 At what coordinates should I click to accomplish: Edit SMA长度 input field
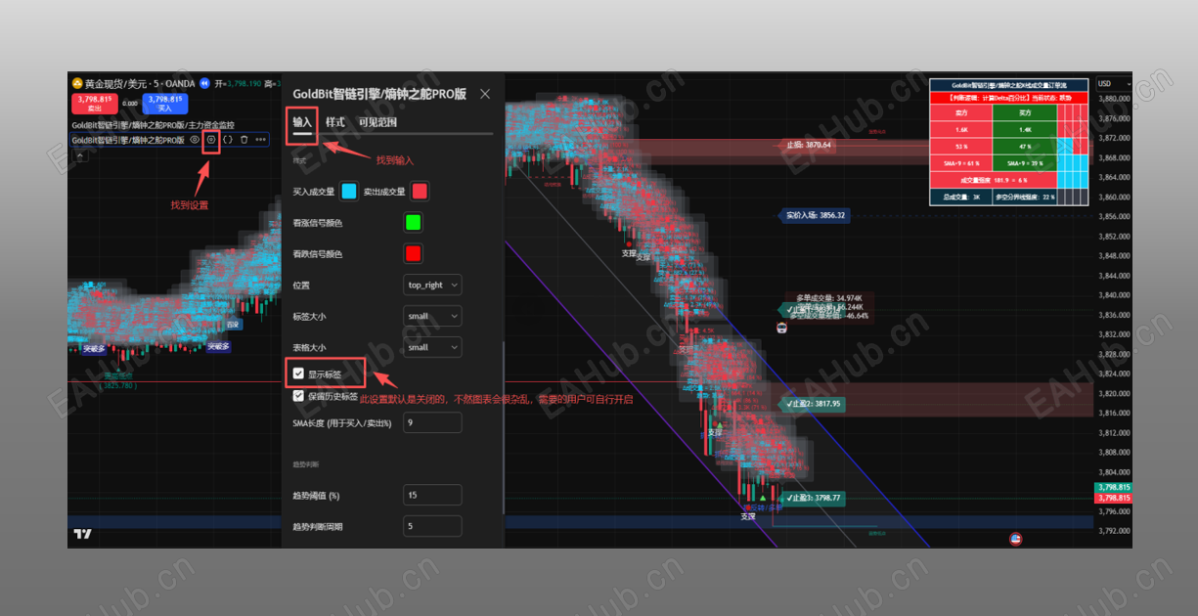[432, 422]
